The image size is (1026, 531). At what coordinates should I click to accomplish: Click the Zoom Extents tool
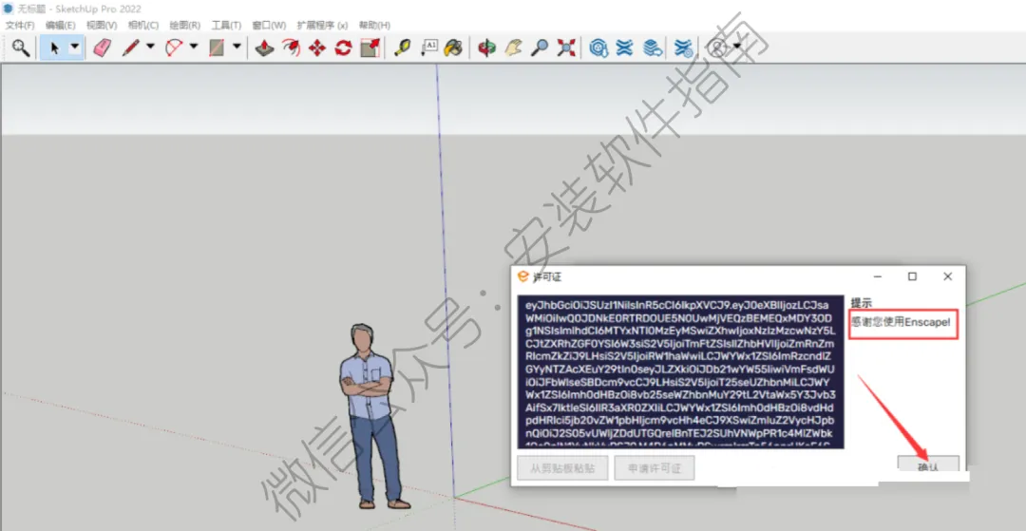pyautogui.click(x=566, y=47)
